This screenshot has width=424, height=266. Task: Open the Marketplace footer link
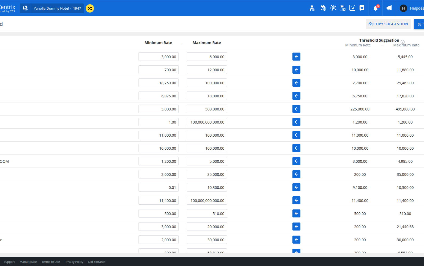tap(28, 262)
